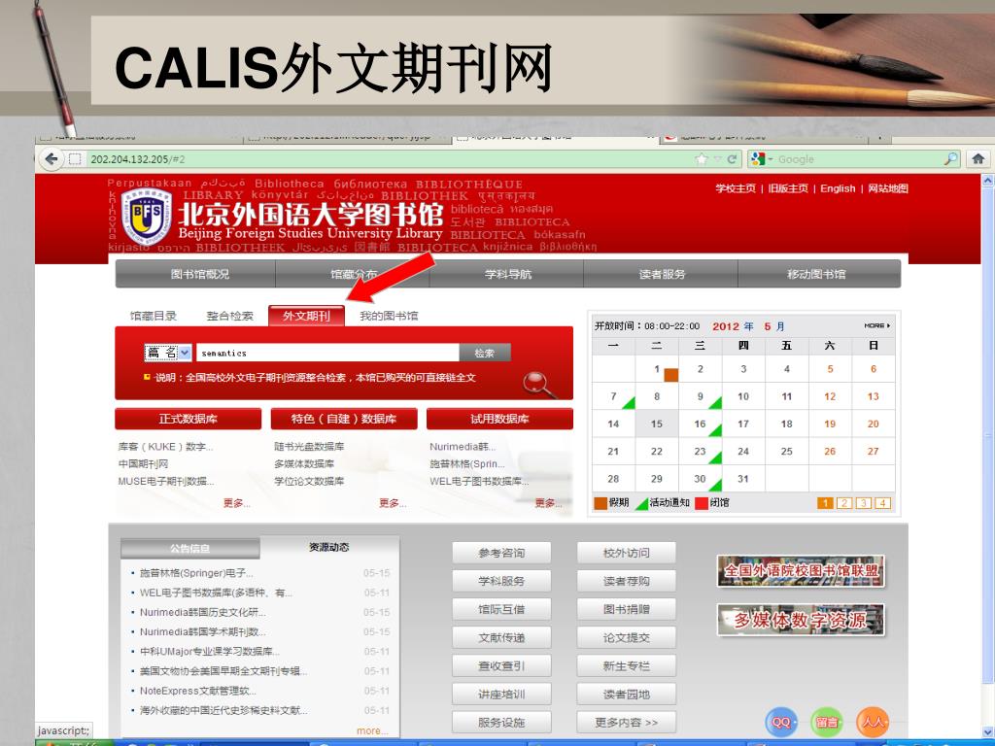
Task: Click the address bar showing 202.204.132.205
Action: tap(387, 159)
